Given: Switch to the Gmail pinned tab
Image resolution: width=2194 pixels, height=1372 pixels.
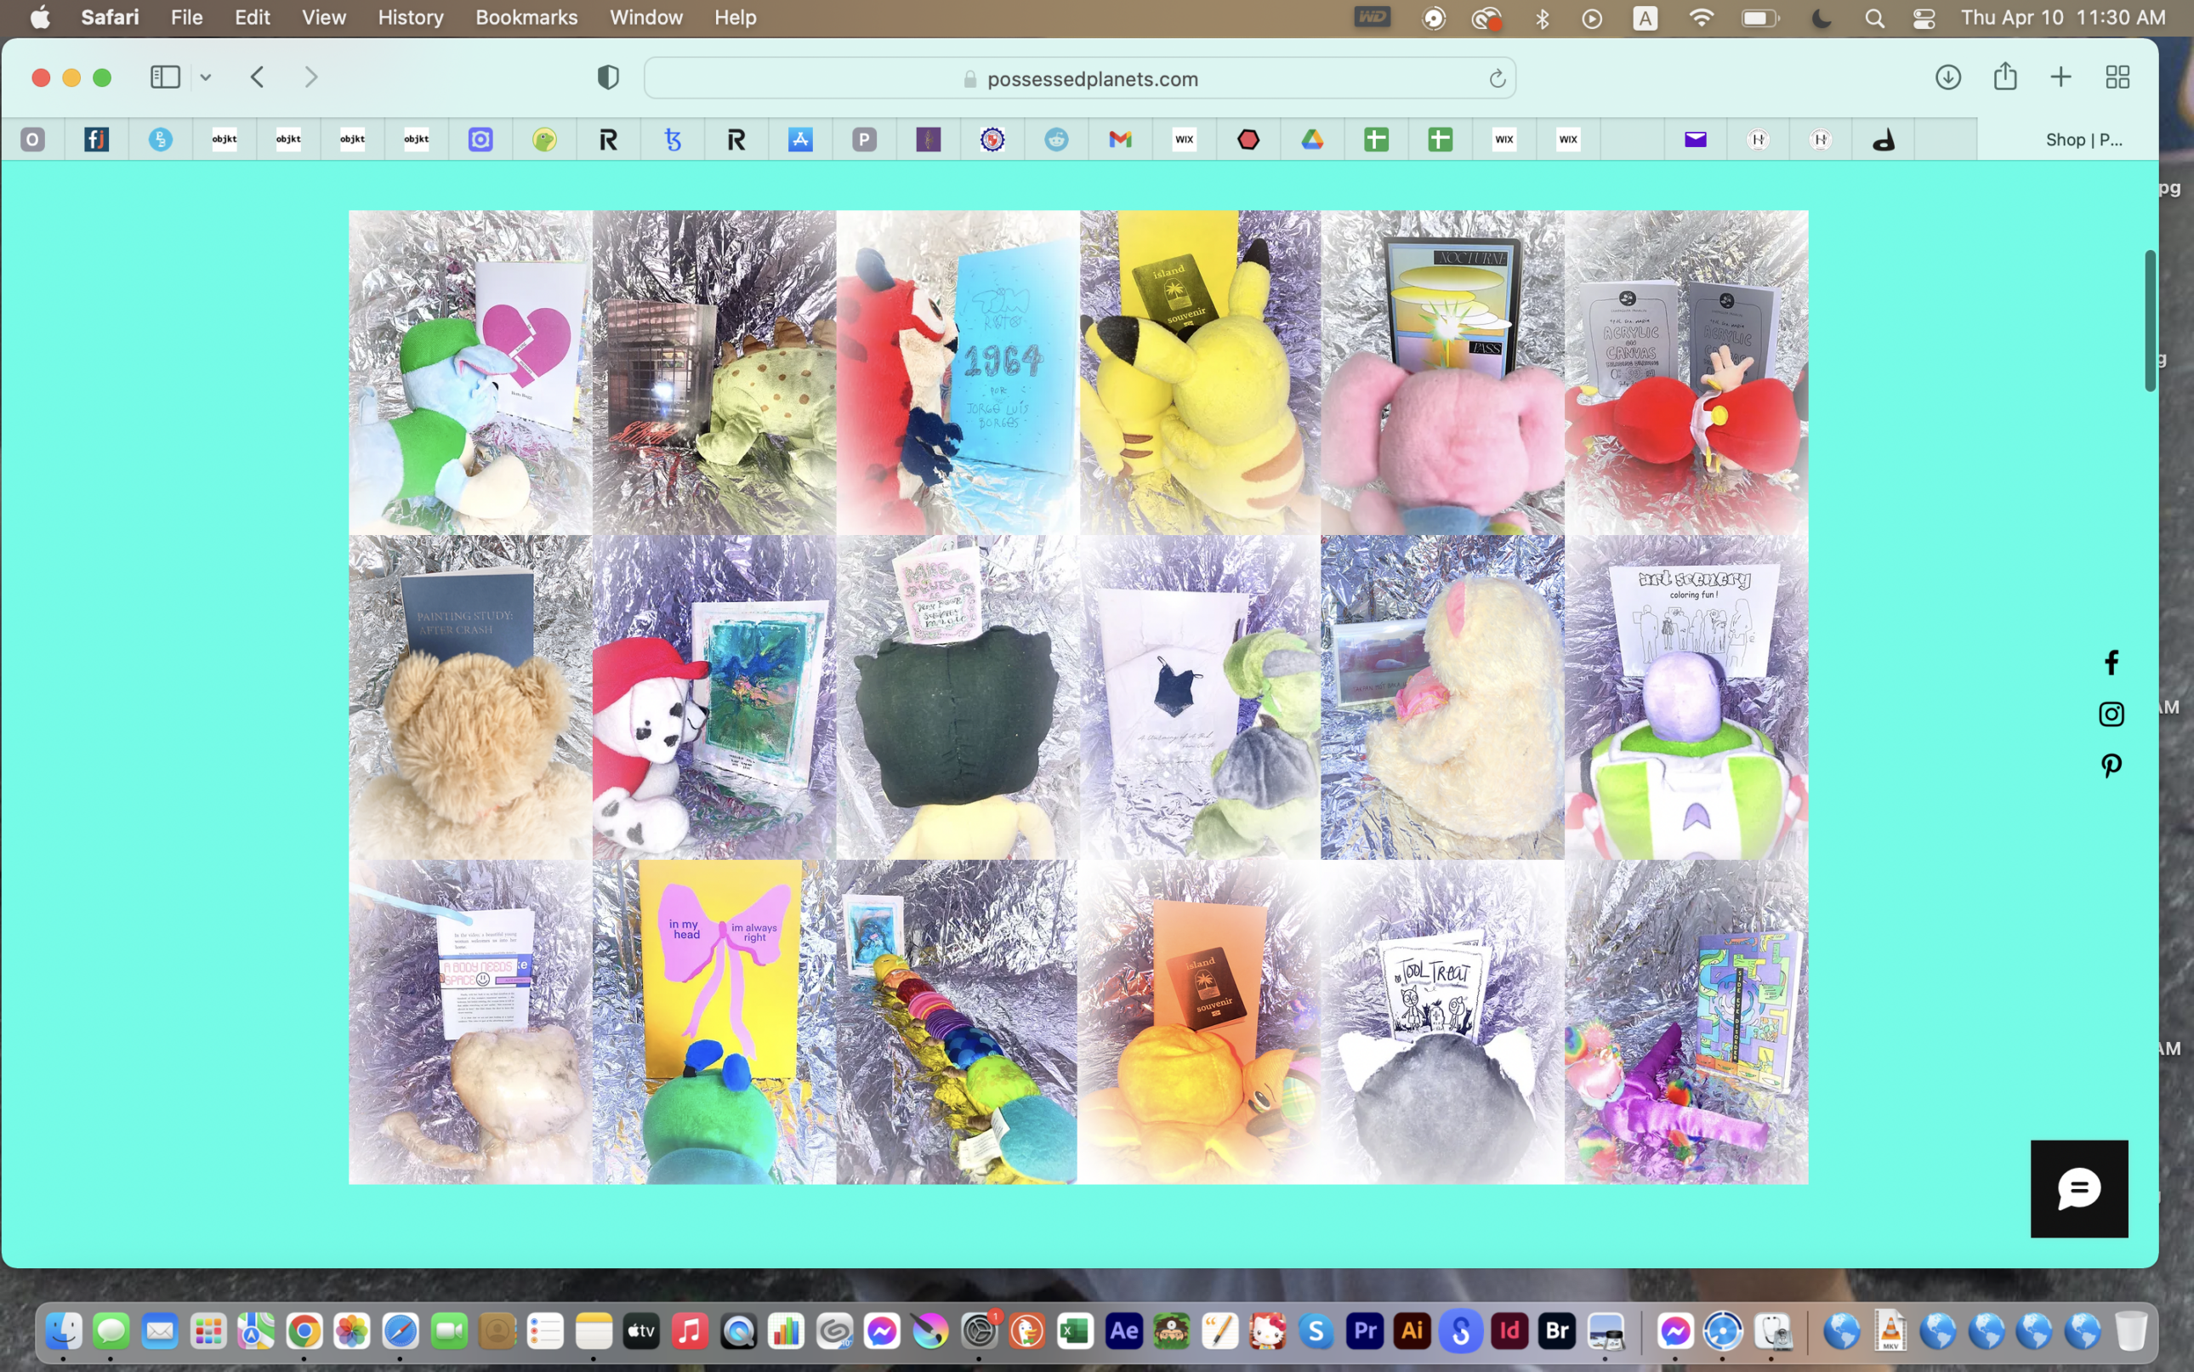Looking at the screenshot, I should click(x=1120, y=139).
